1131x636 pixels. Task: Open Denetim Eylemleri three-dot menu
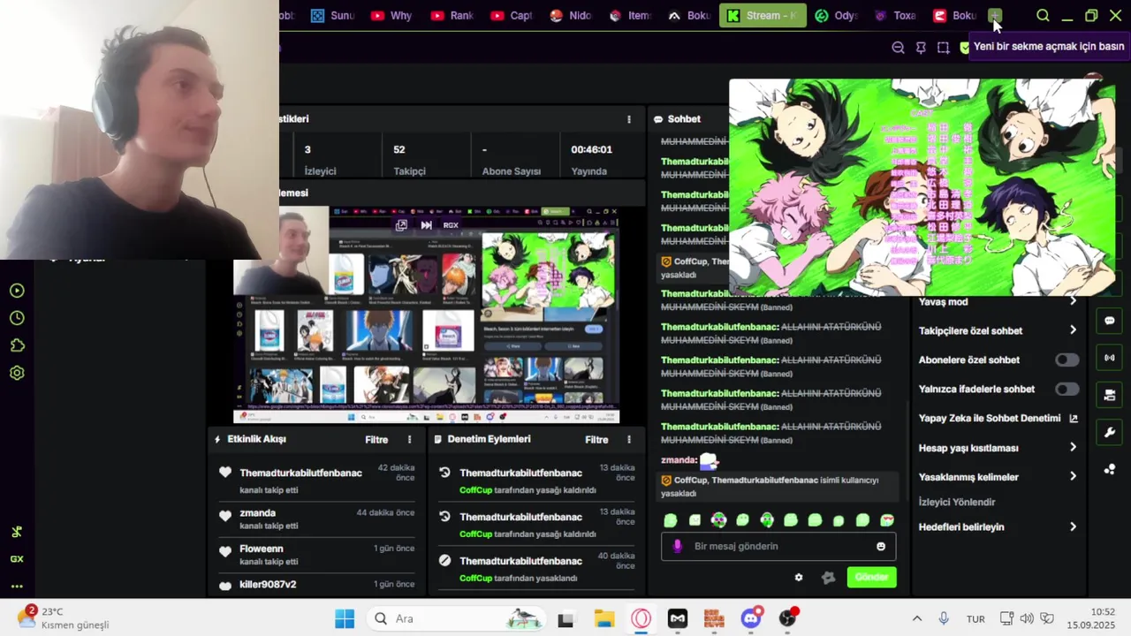629,439
